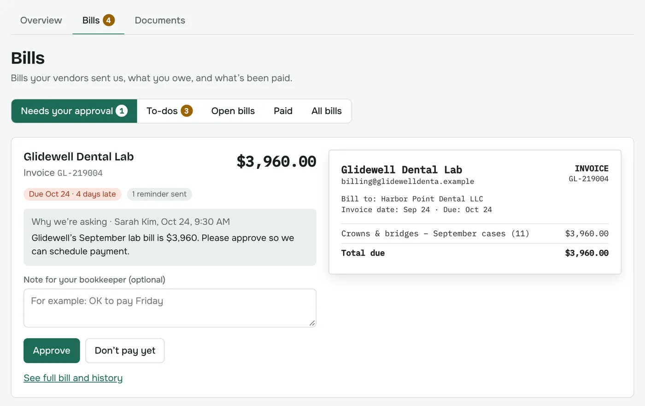645x406 pixels.
Task: Show bills needing your approval
Action: [74, 111]
